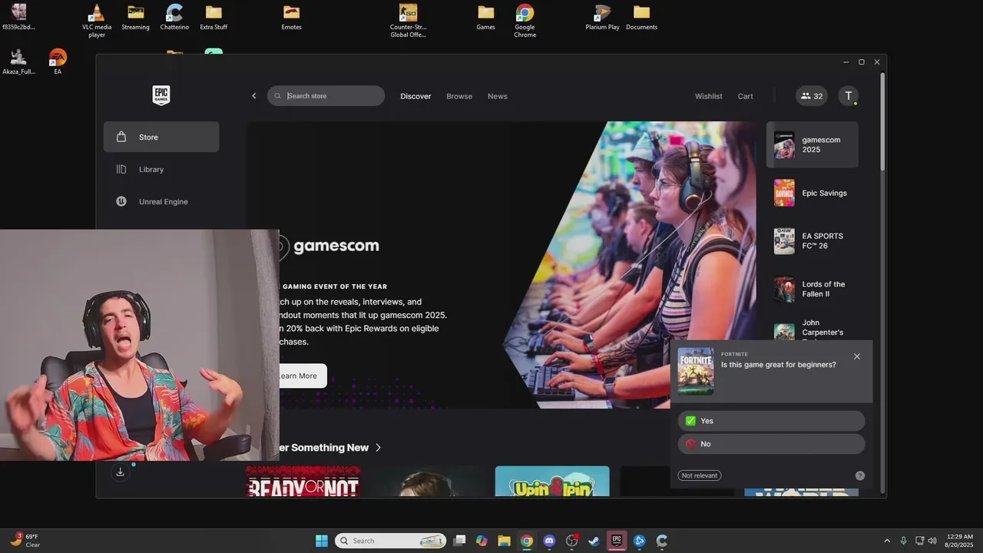Open the Upin & Ipin game card

tap(552, 482)
